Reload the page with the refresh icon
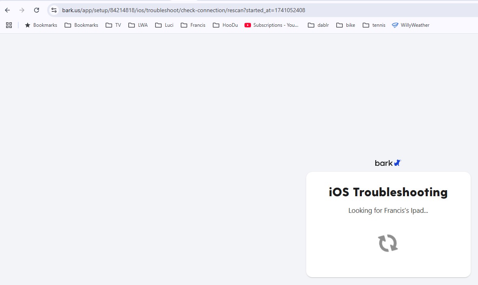This screenshot has width=478, height=285. pos(37,10)
